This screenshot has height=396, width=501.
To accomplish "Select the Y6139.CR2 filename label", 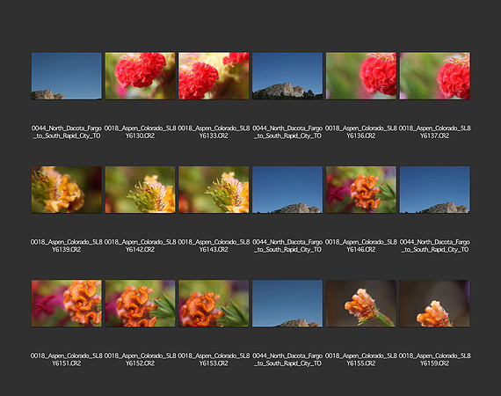I will (67, 246).
